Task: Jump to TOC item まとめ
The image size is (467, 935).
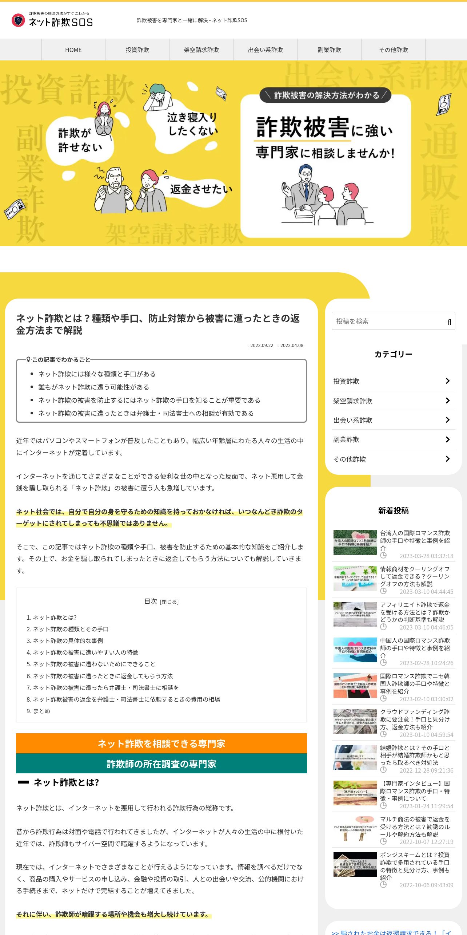Action: point(41,711)
